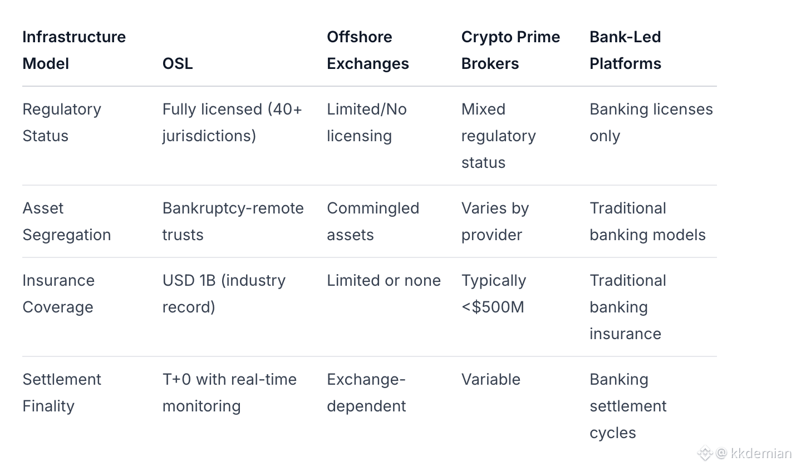Click the Asset Segregation row label

(x=66, y=221)
